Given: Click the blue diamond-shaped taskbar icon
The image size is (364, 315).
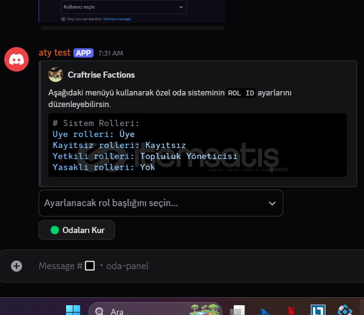Looking at the screenshot, I should point(345,310).
